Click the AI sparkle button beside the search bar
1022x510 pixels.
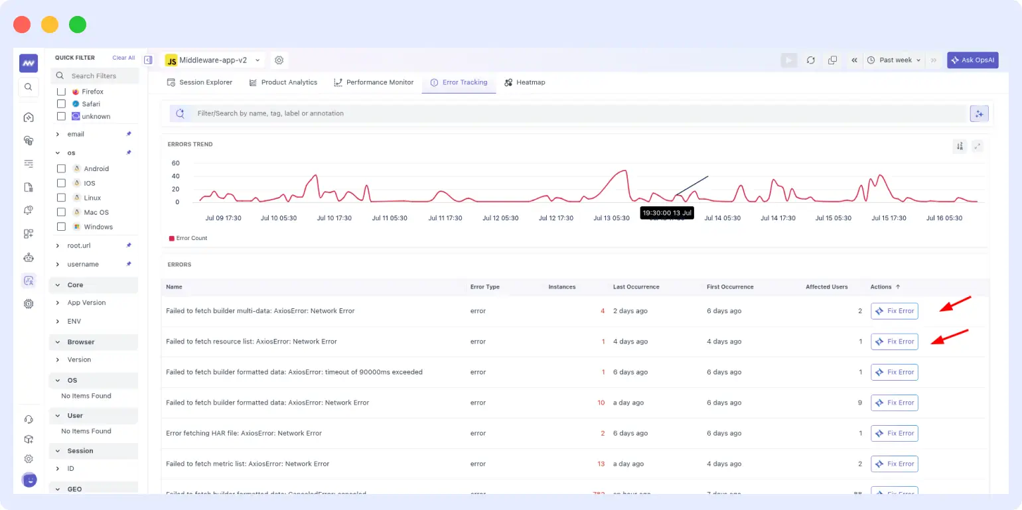pos(979,113)
